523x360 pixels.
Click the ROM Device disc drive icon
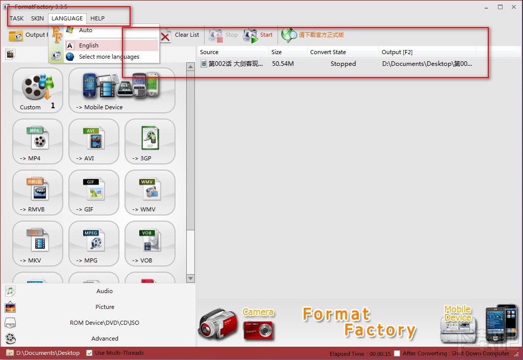[x=10, y=323]
